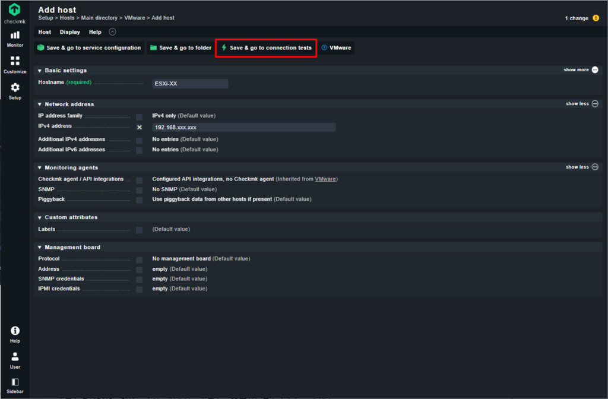Collapse the Basic settings section
The image size is (608, 399).
pos(40,71)
